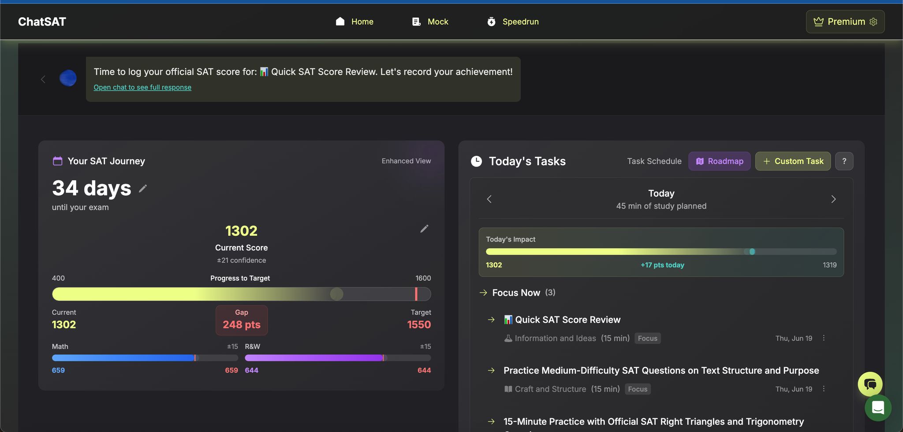Go to next day in task schedule
Image resolution: width=903 pixels, height=432 pixels.
(x=833, y=199)
